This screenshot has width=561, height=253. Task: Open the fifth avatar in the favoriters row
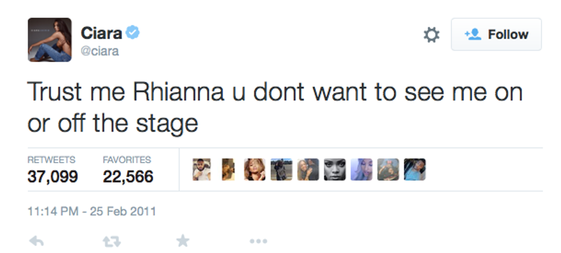(307, 169)
